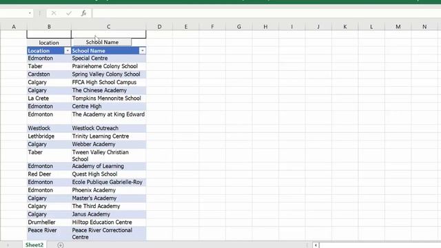The height and width of the screenshot is (248, 441).
Task: Select the Lethbridge location cell
Action: coord(49,136)
